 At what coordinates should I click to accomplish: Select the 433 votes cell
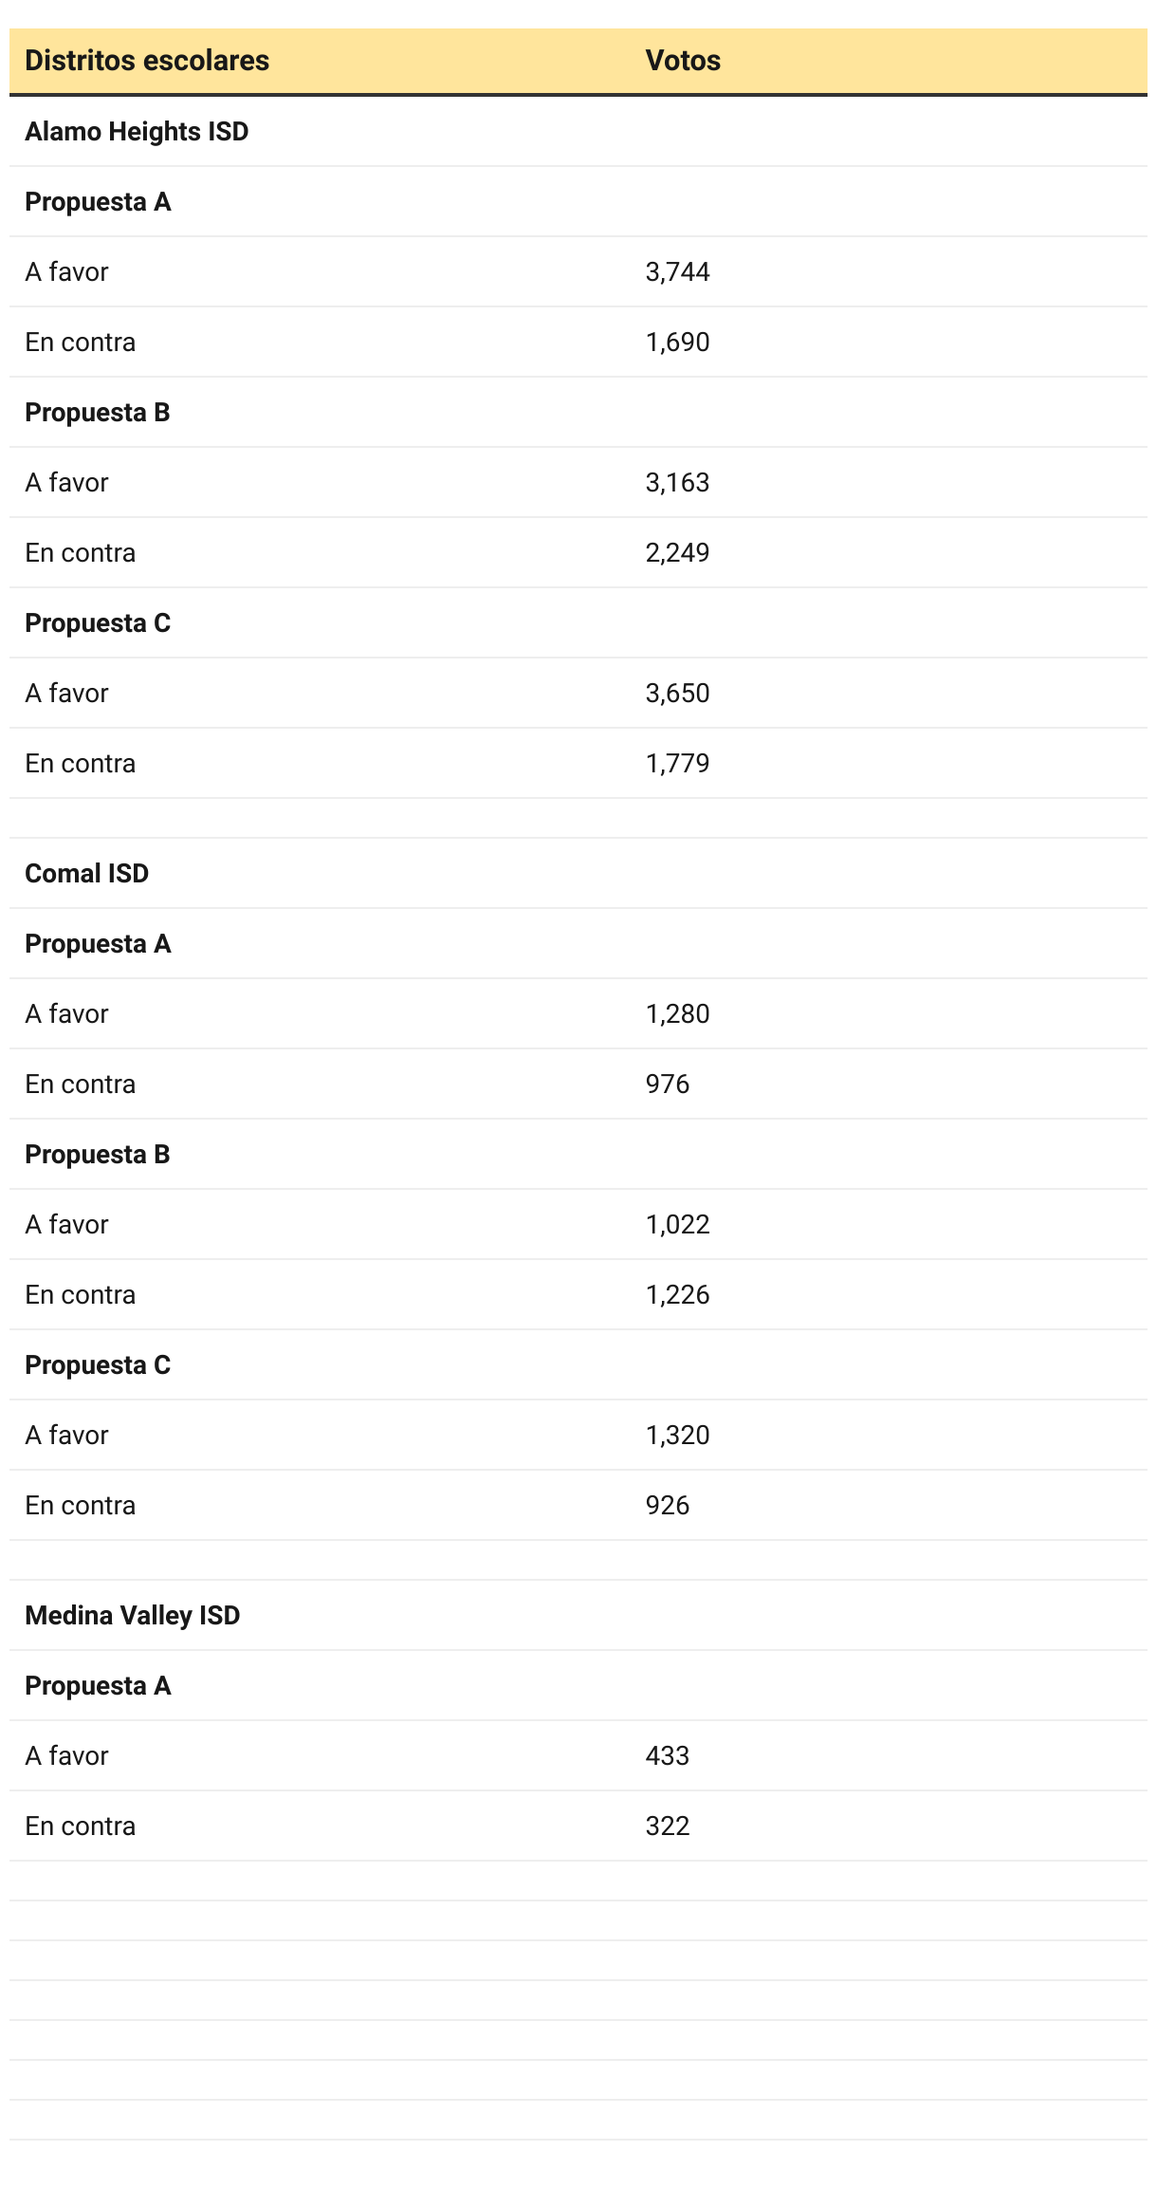pyautogui.click(x=668, y=1755)
